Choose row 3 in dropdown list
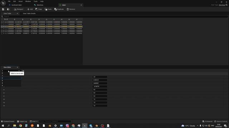229x128 pixels. pyautogui.click(x=11, y=81)
